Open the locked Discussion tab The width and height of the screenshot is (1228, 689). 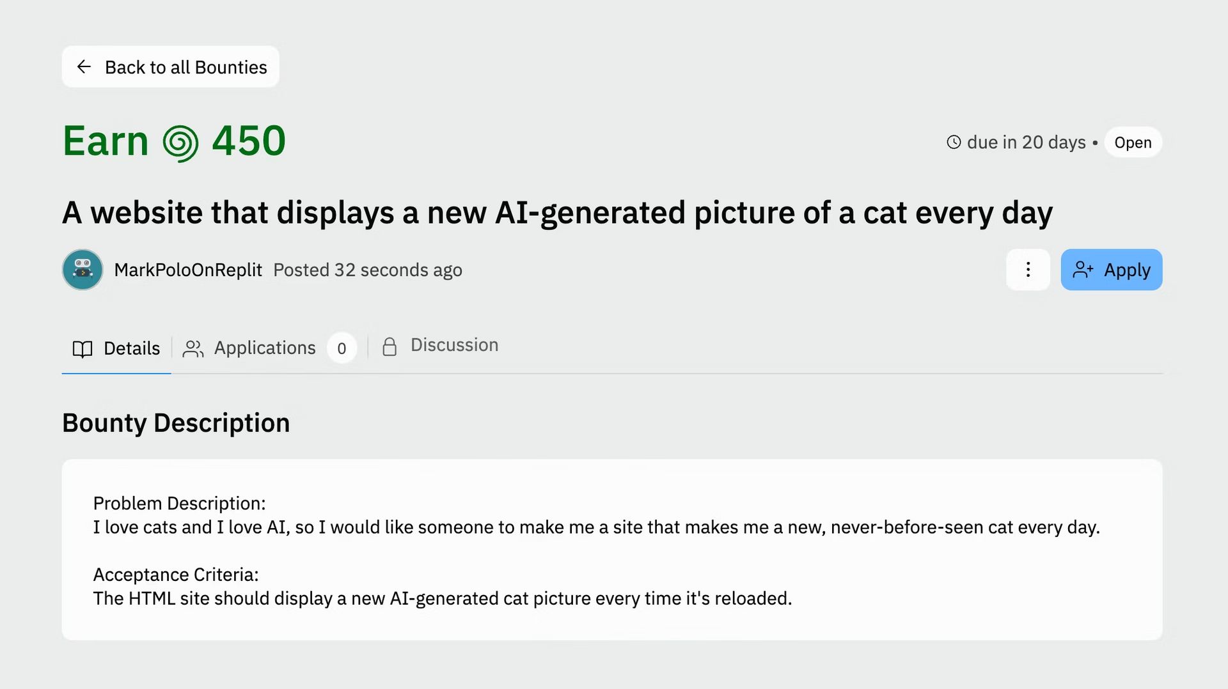pyautogui.click(x=440, y=346)
